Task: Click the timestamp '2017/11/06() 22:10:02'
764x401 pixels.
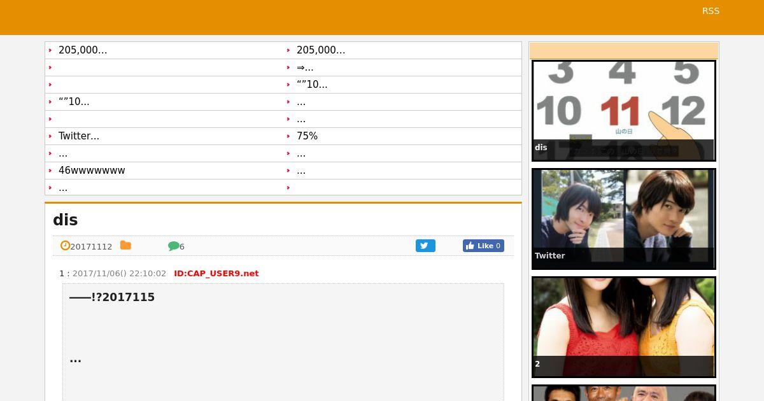Action: 119,274
